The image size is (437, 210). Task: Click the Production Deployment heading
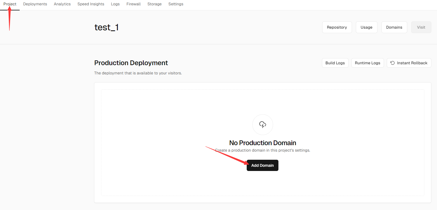[x=131, y=63]
